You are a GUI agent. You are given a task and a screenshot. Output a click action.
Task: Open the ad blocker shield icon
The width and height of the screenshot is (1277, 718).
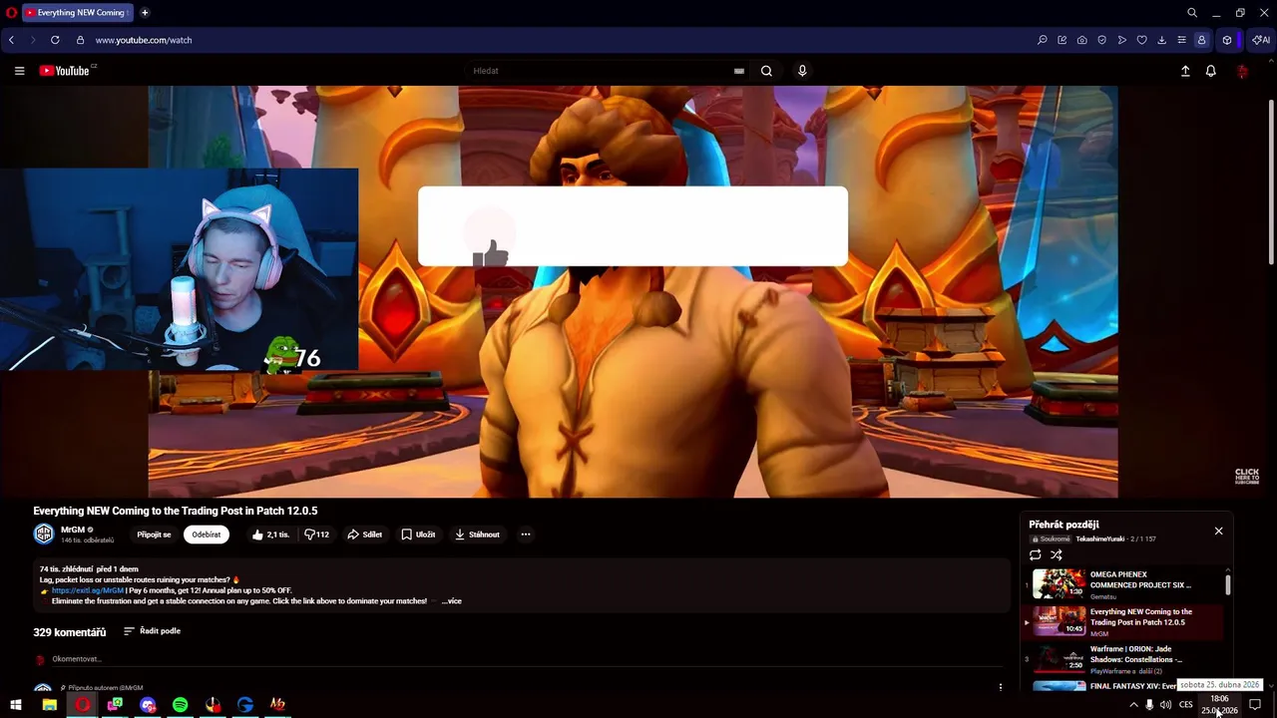coord(1102,40)
